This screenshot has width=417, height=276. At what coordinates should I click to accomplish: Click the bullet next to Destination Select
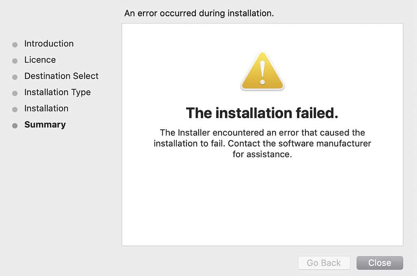pyautogui.click(x=15, y=77)
